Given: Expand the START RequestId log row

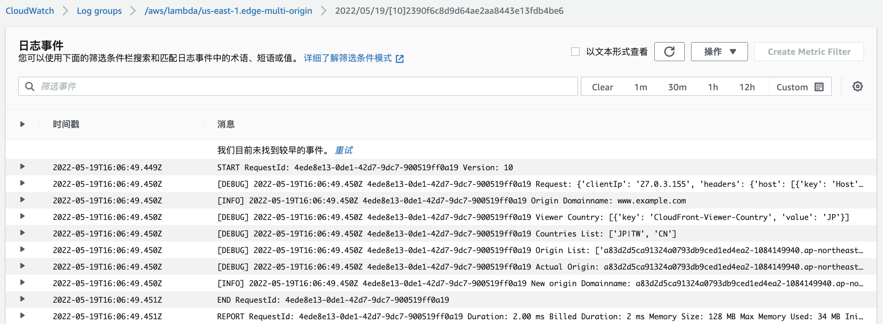Looking at the screenshot, I should click(23, 167).
